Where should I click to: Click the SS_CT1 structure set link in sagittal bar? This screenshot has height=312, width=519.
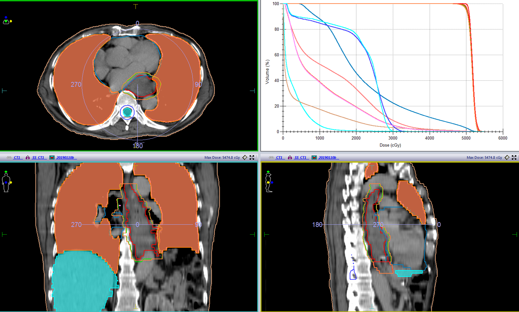click(301, 157)
